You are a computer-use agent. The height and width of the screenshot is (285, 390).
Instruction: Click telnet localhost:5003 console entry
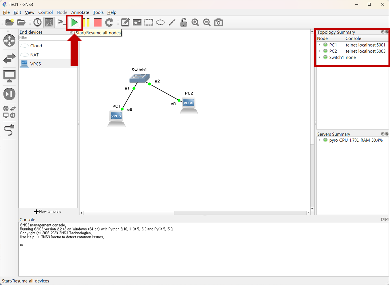[365, 51]
